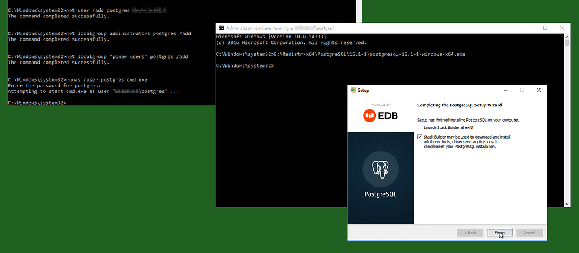
Task: Click 'net user /add postgres' command line
Action: pos(88,10)
